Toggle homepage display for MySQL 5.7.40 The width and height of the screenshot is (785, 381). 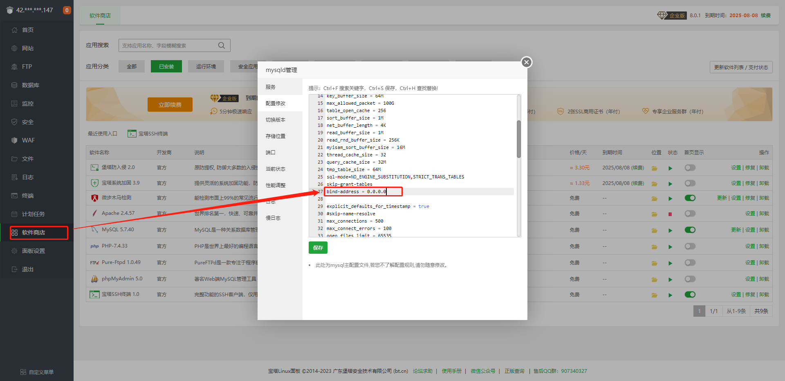point(690,230)
